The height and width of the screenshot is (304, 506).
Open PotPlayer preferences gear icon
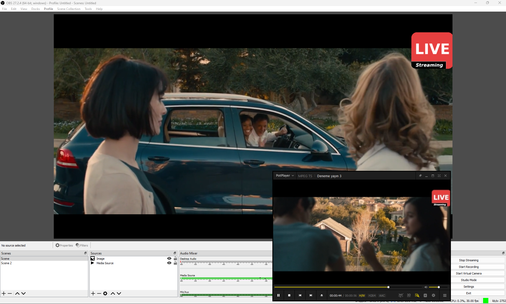[433, 295]
